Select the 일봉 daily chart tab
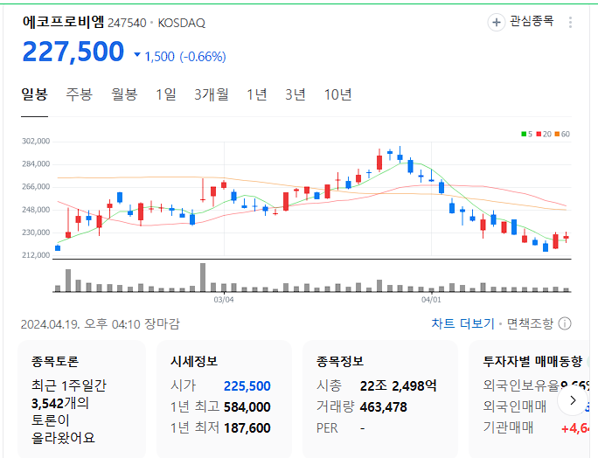Screen dimensions: 598x458 (x=34, y=94)
